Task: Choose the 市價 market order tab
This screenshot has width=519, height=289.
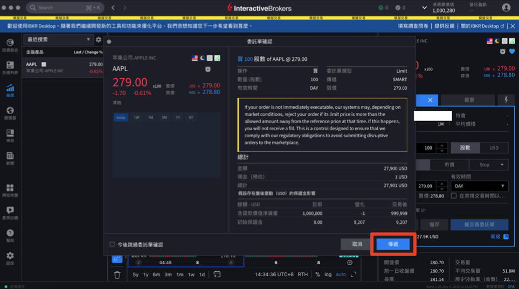Action: 449,165
